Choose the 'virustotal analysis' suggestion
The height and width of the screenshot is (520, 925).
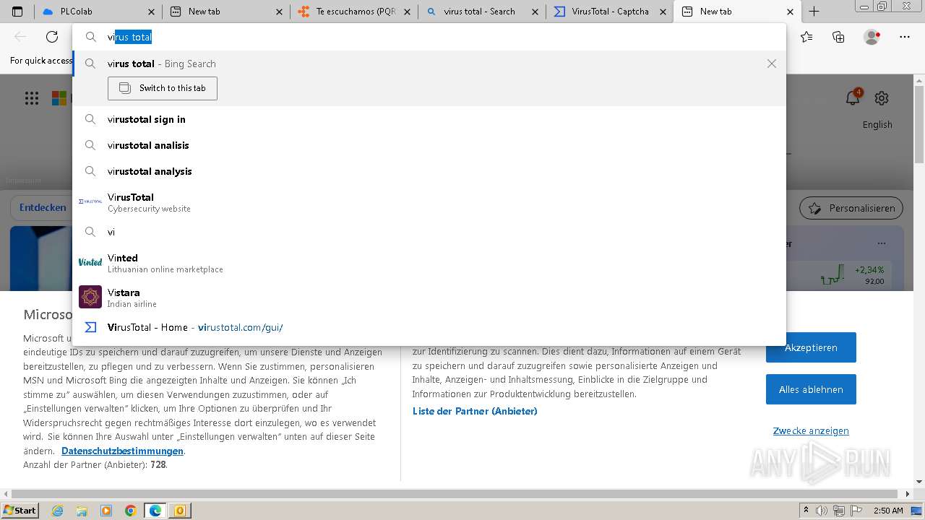pyautogui.click(x=429, y=171)
